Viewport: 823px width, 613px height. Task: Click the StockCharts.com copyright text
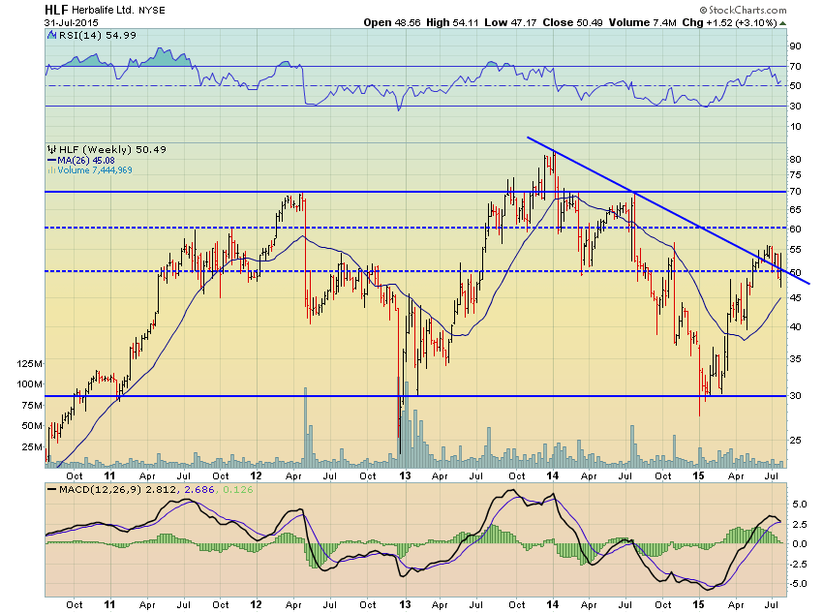pos(744,10)
